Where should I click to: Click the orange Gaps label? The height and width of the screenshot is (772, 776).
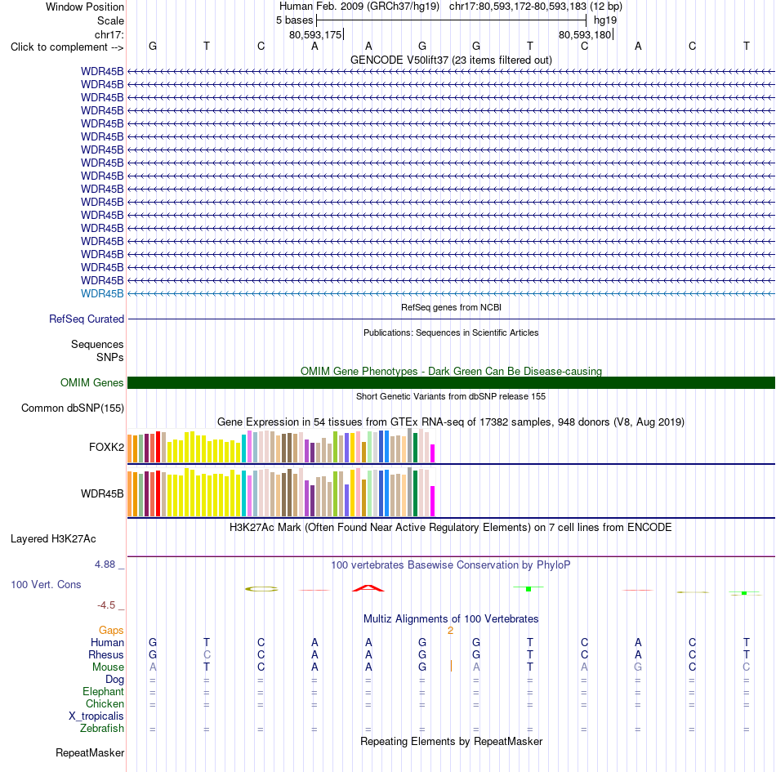pyautogui.click(x=111, y=631)
